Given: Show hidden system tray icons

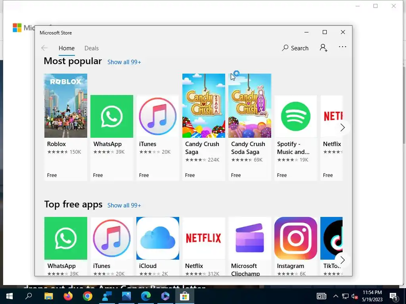Looking at the screenshot, I should (335, 296).
